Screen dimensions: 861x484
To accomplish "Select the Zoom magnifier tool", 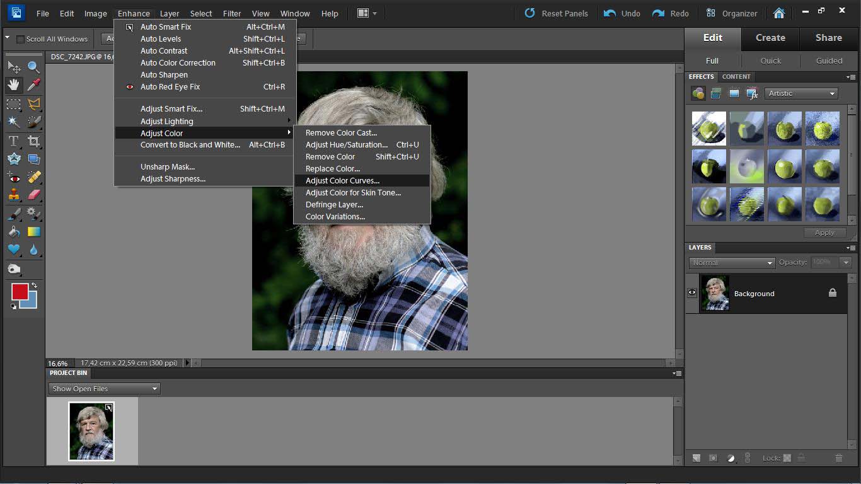I will 33,67.
